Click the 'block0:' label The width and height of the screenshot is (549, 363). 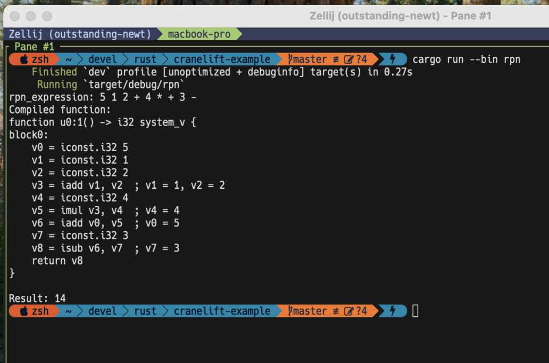point(29,135)
